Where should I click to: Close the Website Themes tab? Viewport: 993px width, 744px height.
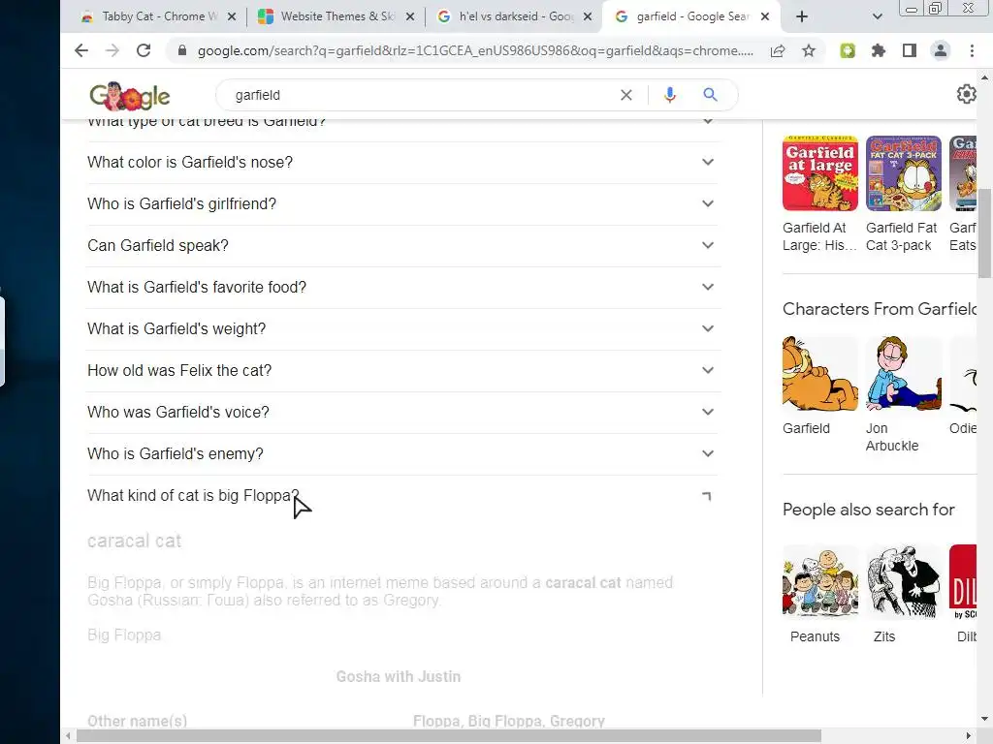[x=410, y=16]
